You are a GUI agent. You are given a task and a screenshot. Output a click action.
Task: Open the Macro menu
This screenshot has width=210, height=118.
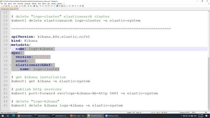[44, 4]
